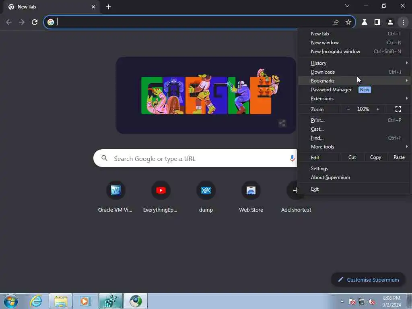
Task: Click the network tray icon
Action: click(362, 302)
